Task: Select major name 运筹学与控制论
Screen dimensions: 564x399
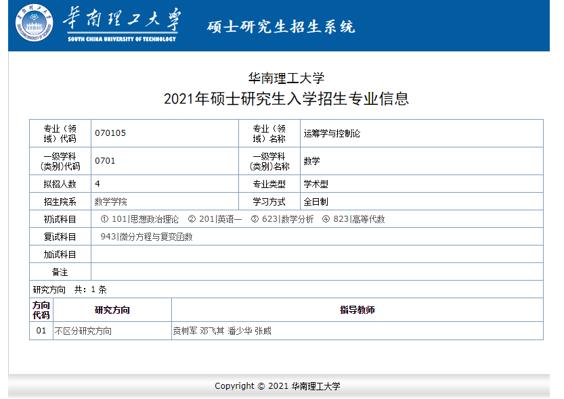Action: pos(332,134)
